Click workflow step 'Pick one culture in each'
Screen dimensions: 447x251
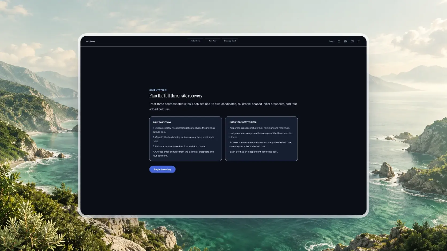[179, 146]
